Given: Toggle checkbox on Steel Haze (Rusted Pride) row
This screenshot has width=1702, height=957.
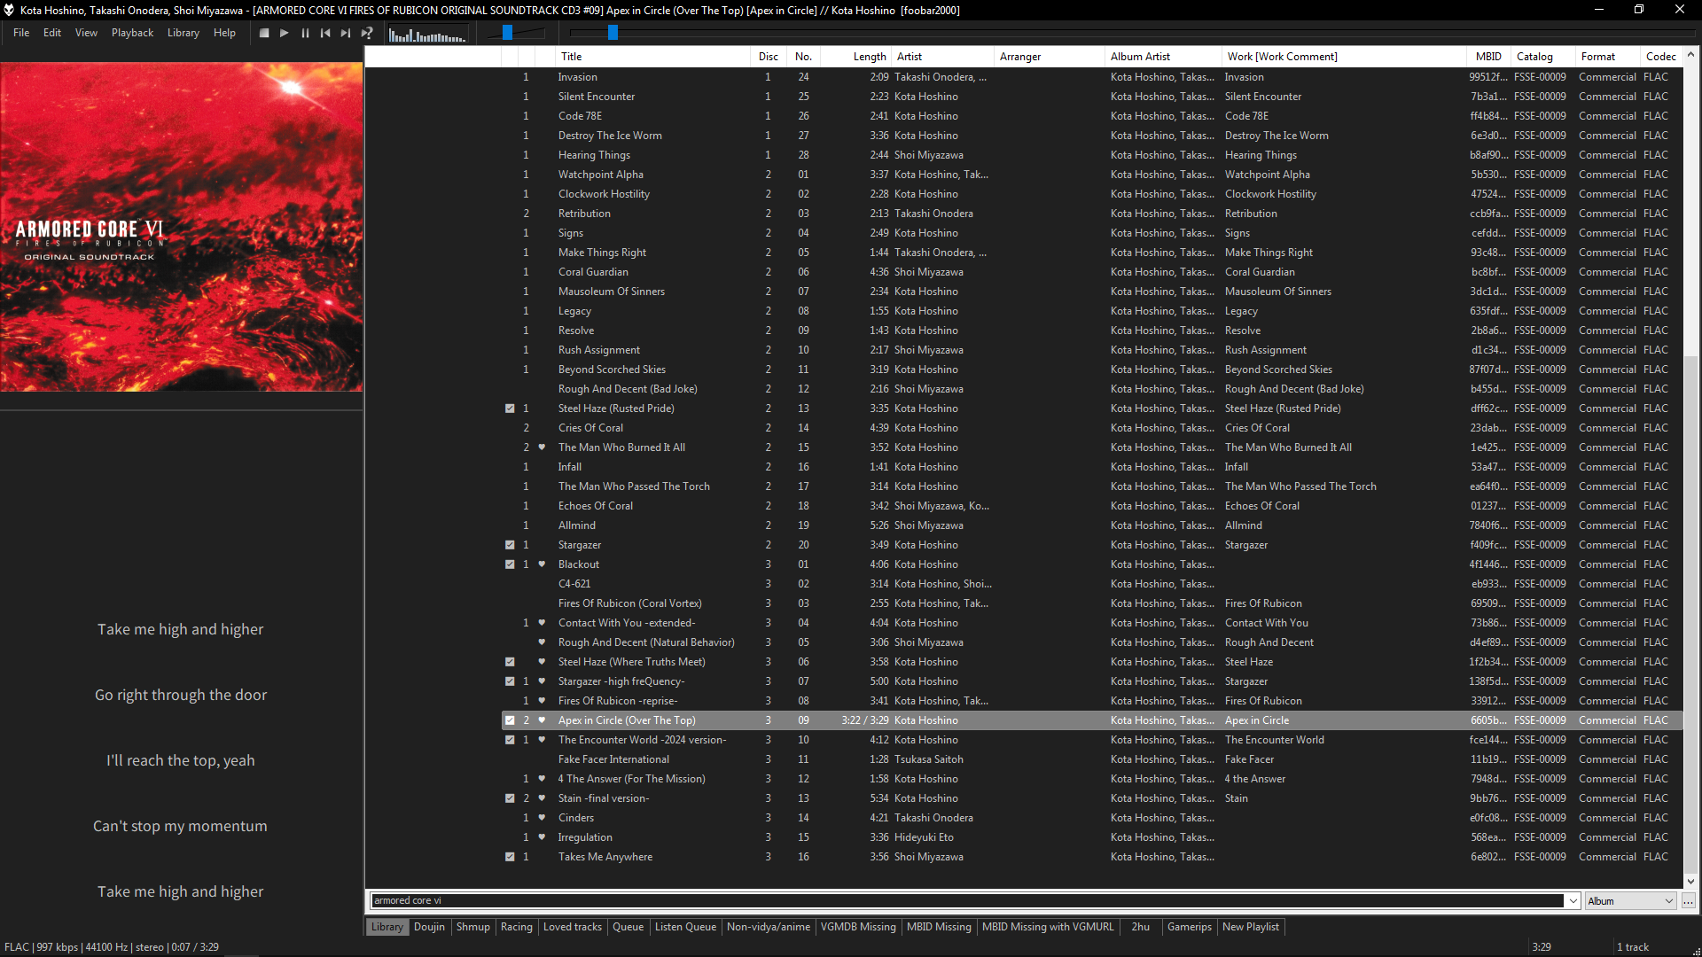Looking at the screenshot, I should click(x=510, y=408).
